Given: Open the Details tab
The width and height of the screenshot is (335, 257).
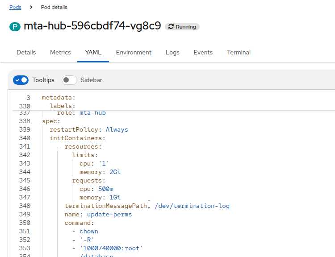Looking at the screenshot, I should tap(26, 52).
